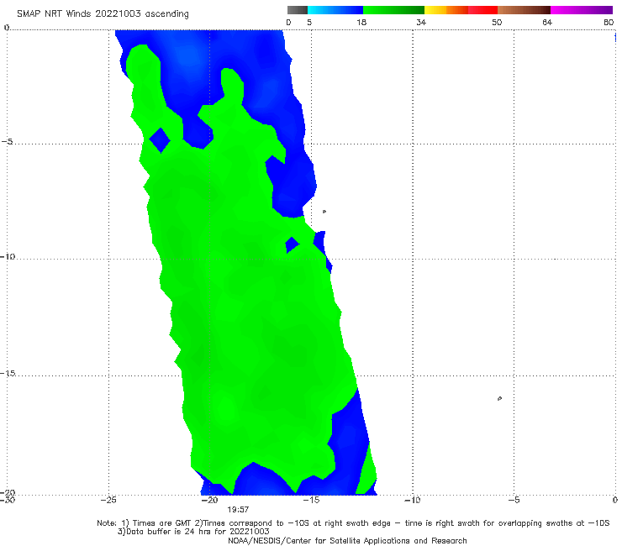The height and width of the screenshot is (546, 622).
Task: Click the small island outline marker near -5 longitude
Action: click(x=499, y=398)
